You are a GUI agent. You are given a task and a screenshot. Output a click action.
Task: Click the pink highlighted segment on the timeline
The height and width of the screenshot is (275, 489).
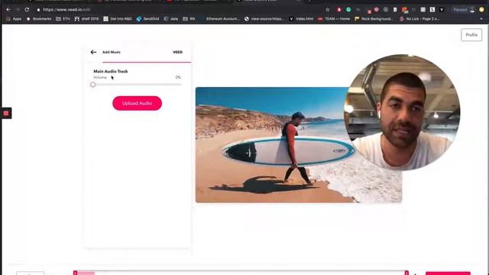pos(86,273)
